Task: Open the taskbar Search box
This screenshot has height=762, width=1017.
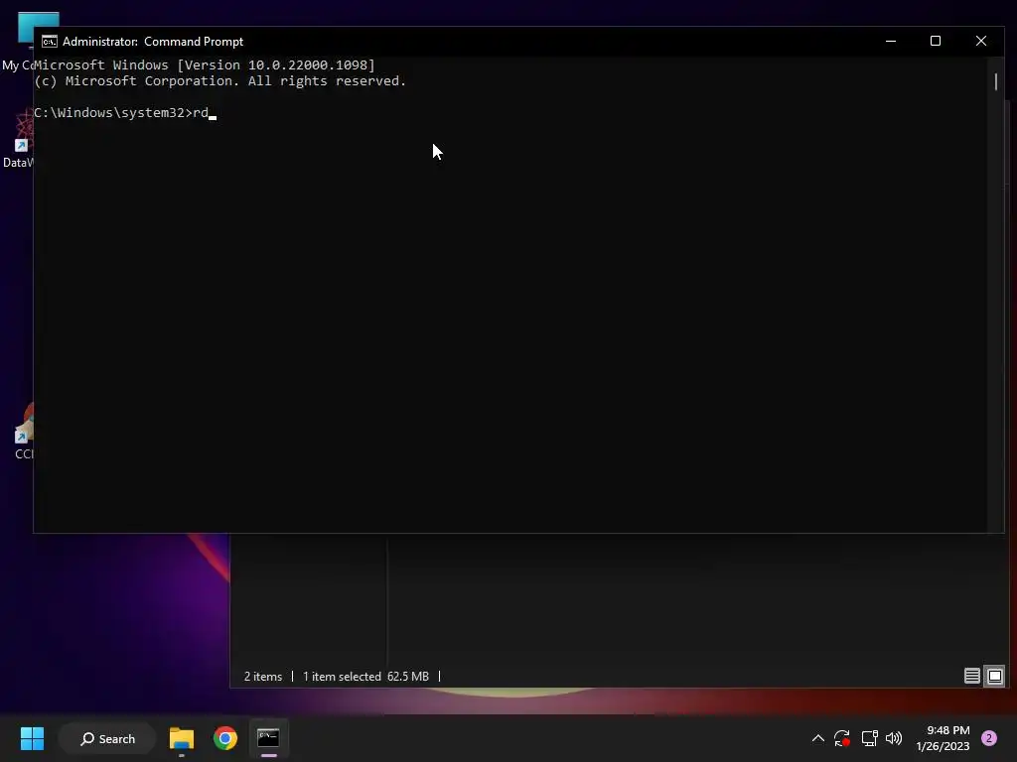Action: (107, 738)
